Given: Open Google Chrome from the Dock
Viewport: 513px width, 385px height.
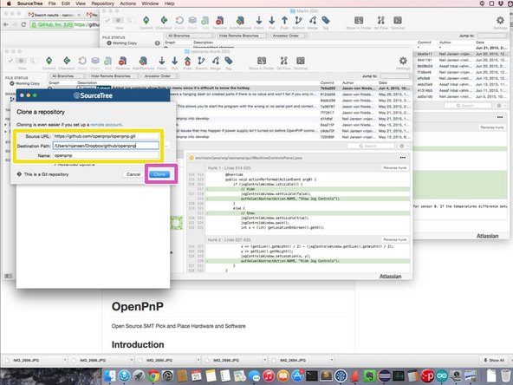Looking at the screenshot, I should tap(153, 376).
